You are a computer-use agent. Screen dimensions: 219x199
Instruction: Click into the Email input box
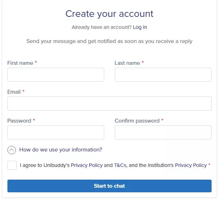109,104
